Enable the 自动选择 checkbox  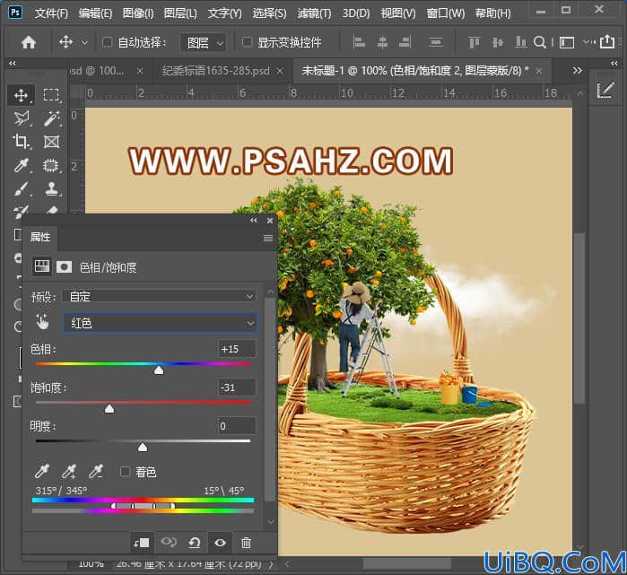coord(107,42)
